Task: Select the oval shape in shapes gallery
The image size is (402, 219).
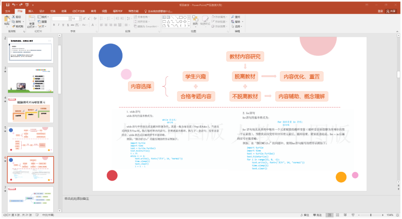Action: [185, 17]
